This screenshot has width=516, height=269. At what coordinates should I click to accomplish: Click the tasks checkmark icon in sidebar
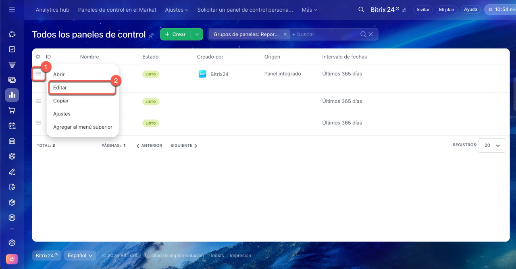(x=12, y=49)
